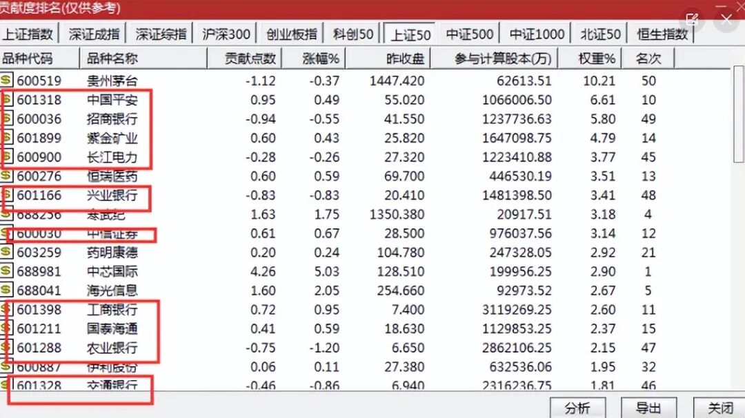Click the 1350.380 previous close value

pyautogui.click(x=397, y=214)
